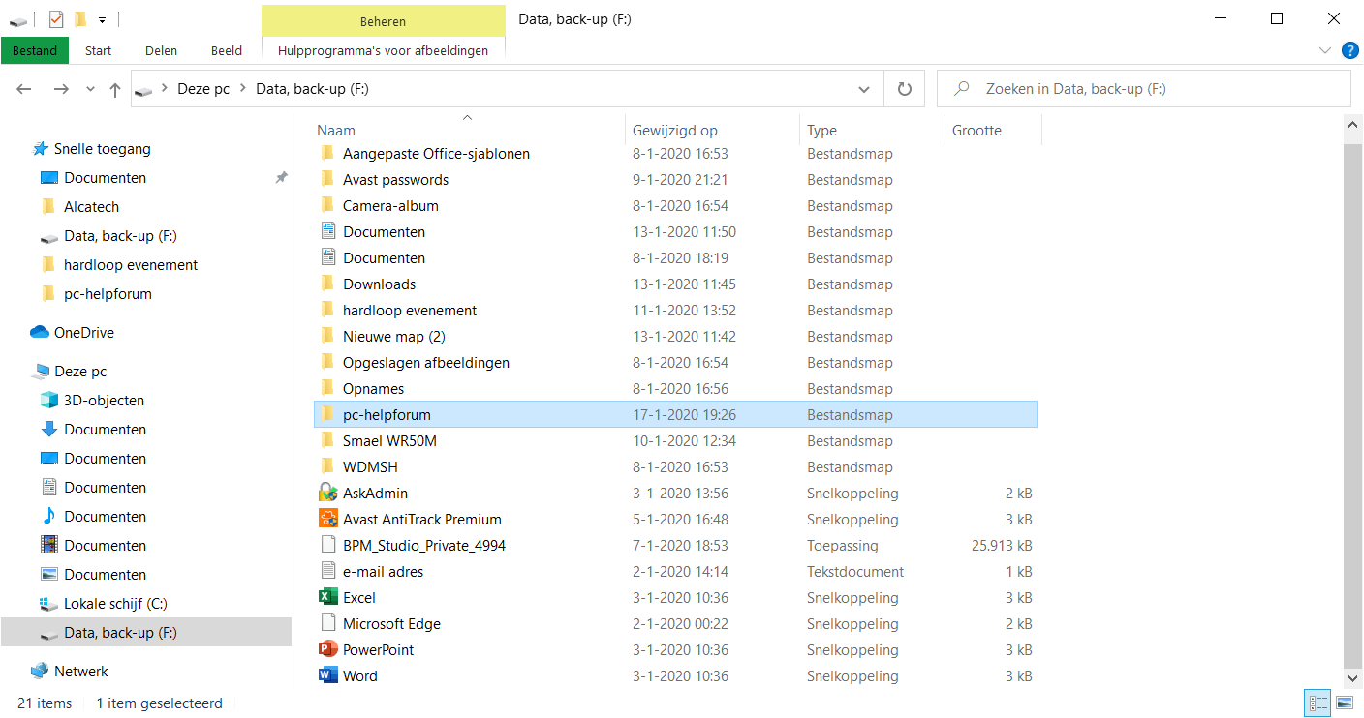Image resolution: width=1364 pixels, height=718 pixels.
Task: Click Deze pc in the address breadcrumb
Action: (x=203, y=89)
